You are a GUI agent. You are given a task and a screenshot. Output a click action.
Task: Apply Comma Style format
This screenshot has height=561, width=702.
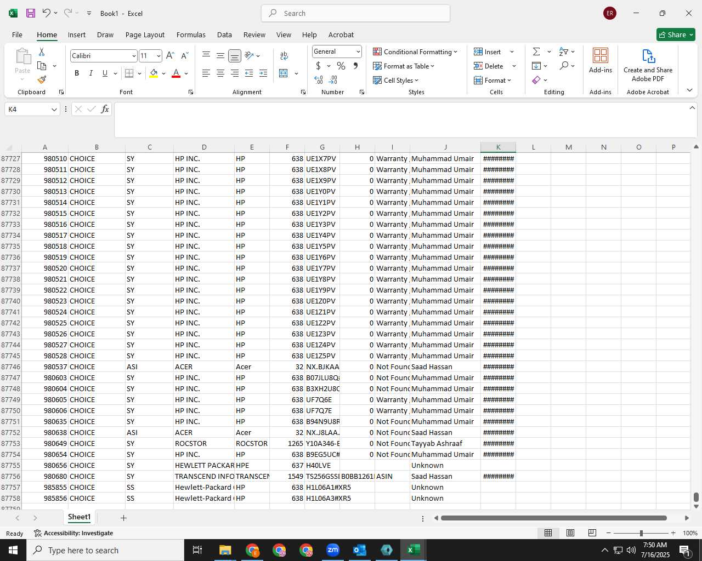(x=355, y=66)
